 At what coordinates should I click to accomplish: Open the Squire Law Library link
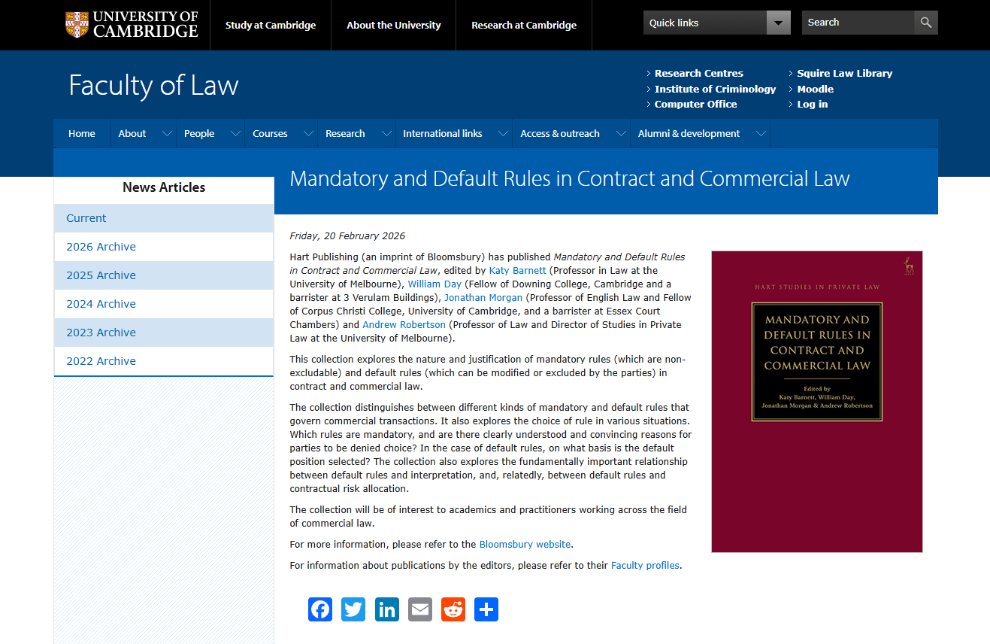tap(844, 73)
